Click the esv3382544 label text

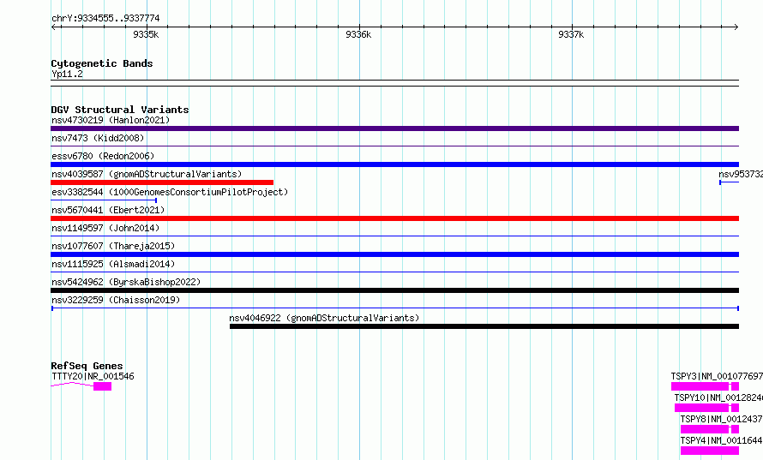point(170,192)
